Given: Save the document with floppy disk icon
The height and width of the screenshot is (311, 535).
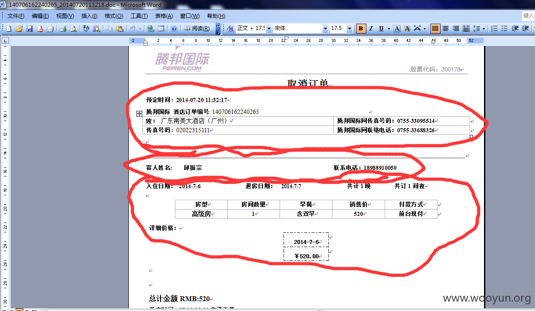Looking at the screenshot, I should tap(30, 29).
